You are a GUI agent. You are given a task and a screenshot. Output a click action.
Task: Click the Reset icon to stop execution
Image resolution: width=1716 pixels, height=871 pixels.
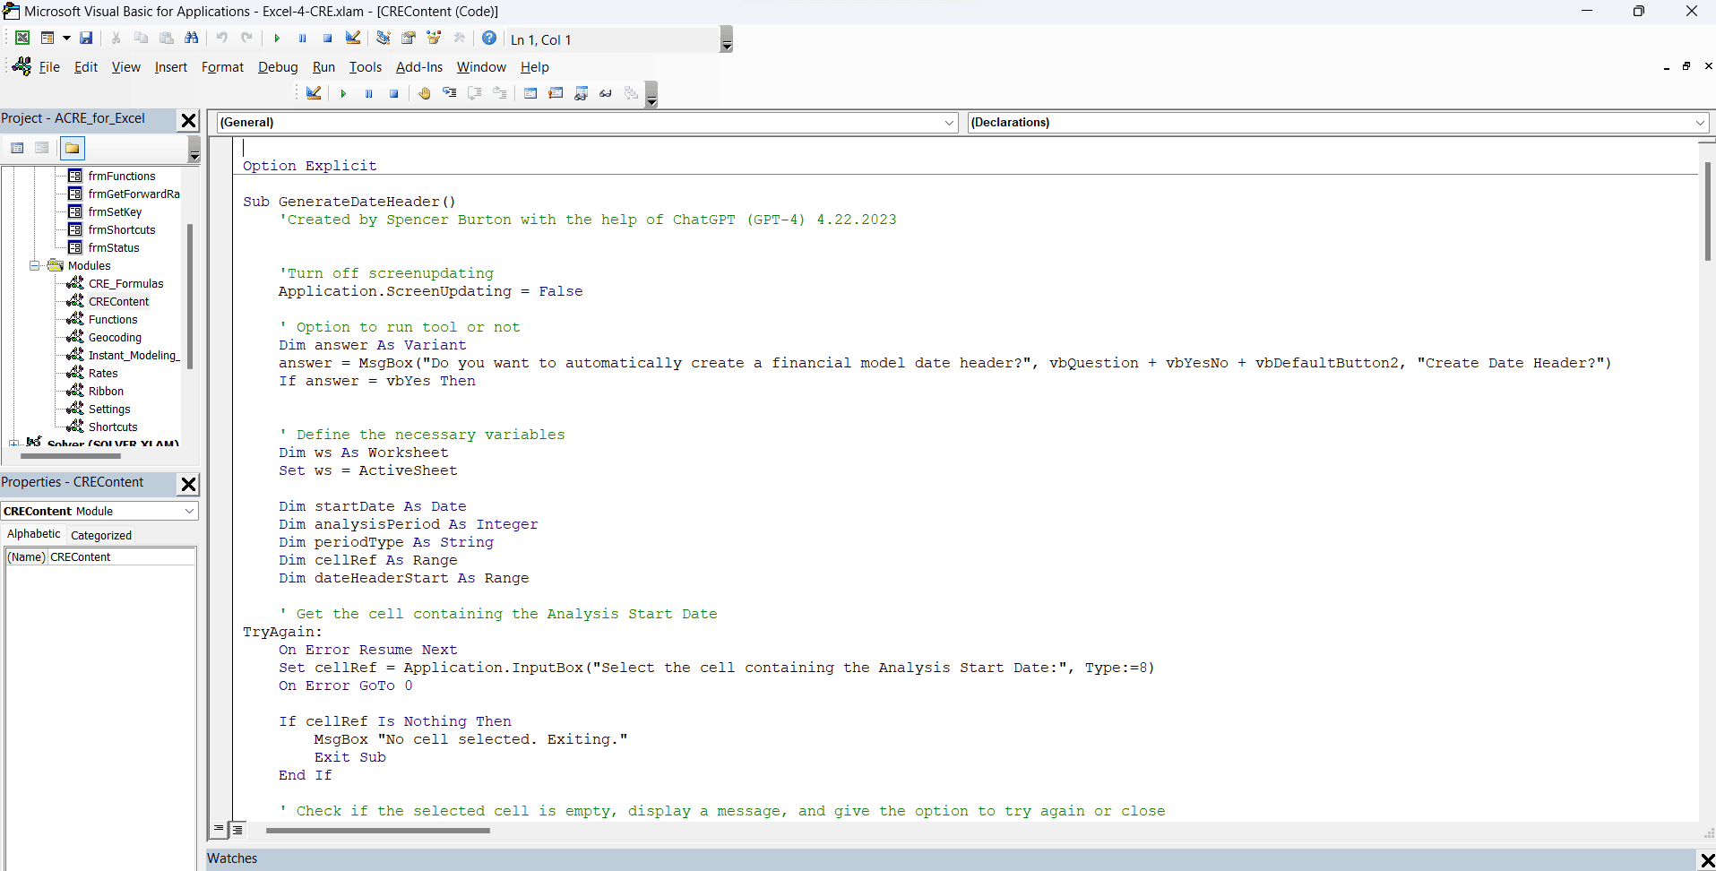pyautogui.click(x=327, y=39)
